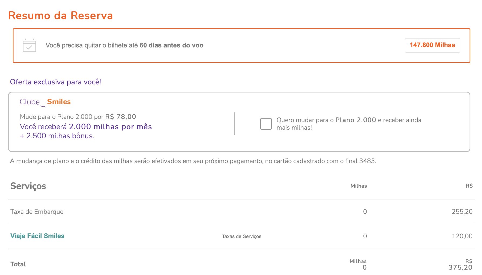Click 'Mude para o Plano 2.000' price text
482x275 pixels.
click(78, 117)
